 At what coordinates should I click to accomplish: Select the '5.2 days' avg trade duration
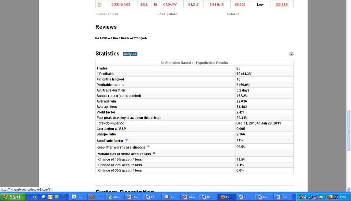pos(243,90)
